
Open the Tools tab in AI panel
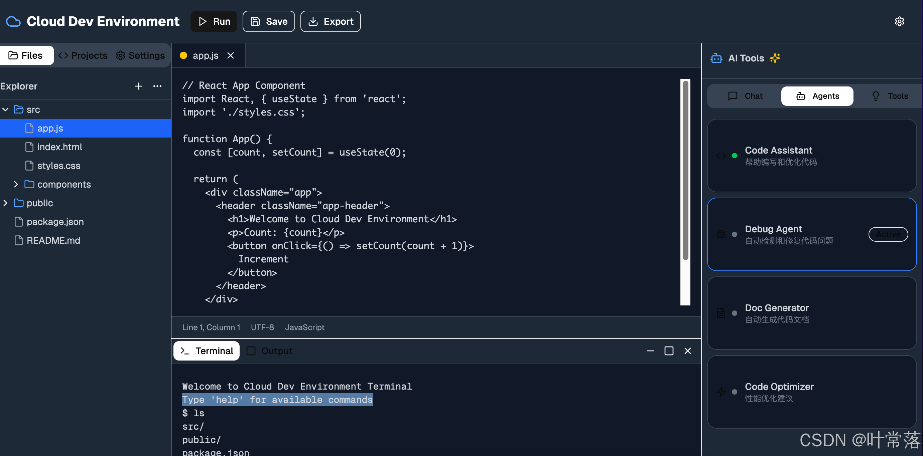point(890,96)
